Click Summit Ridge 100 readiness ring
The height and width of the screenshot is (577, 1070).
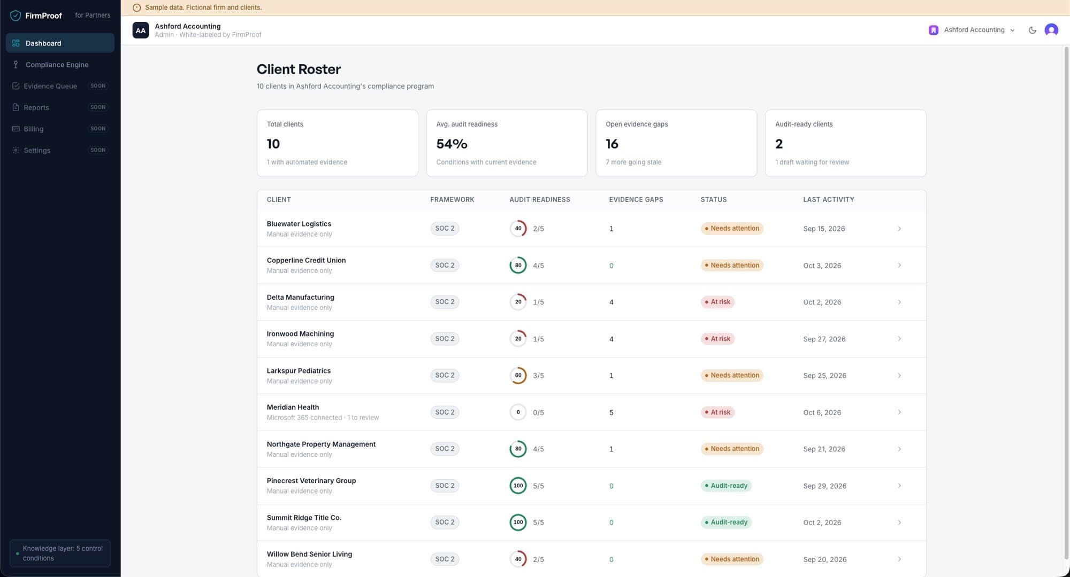[518, 523]
